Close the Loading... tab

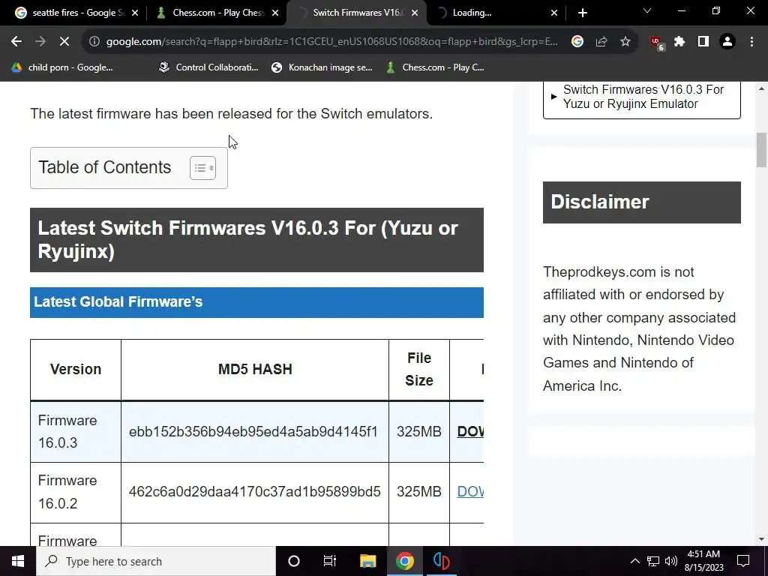[554, 13]
